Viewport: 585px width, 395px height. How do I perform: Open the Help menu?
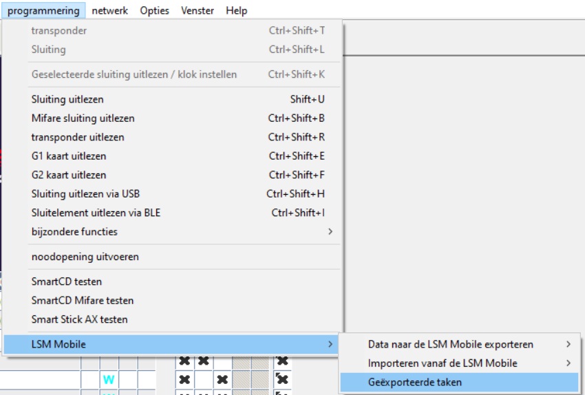coord(236,10)
